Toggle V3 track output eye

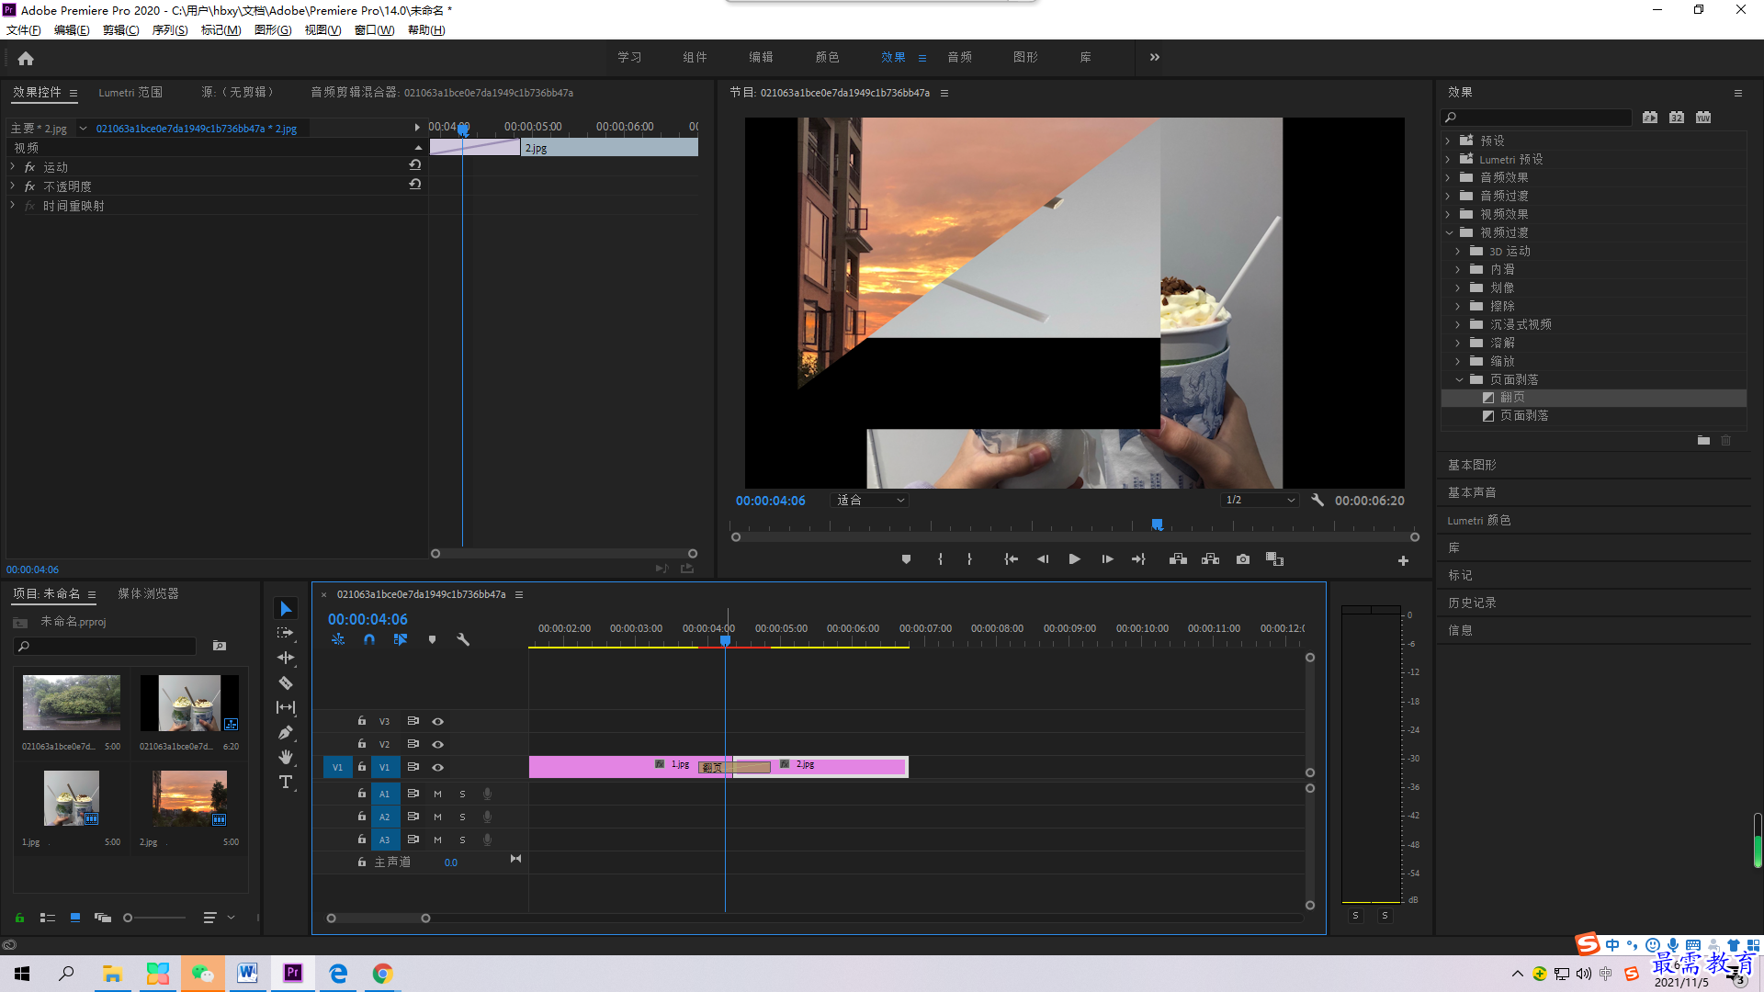click(438, 722)
